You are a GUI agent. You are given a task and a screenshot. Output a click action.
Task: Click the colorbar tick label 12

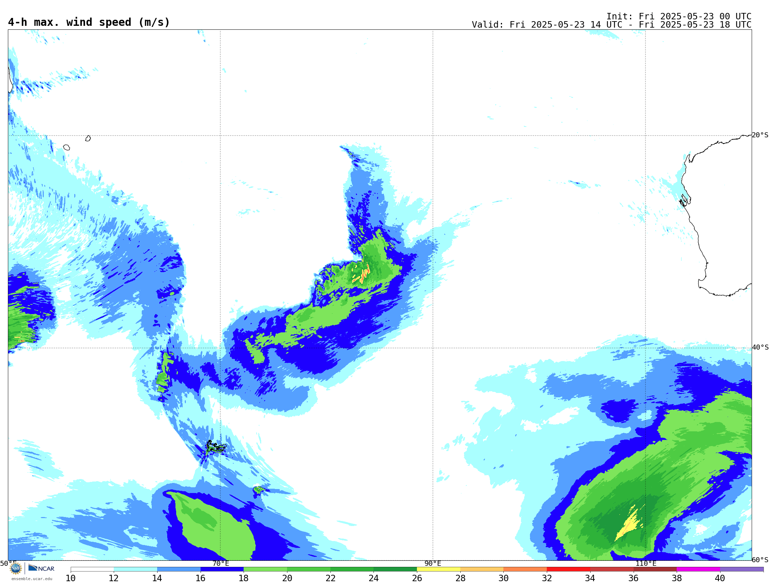[x=114, y=578]
